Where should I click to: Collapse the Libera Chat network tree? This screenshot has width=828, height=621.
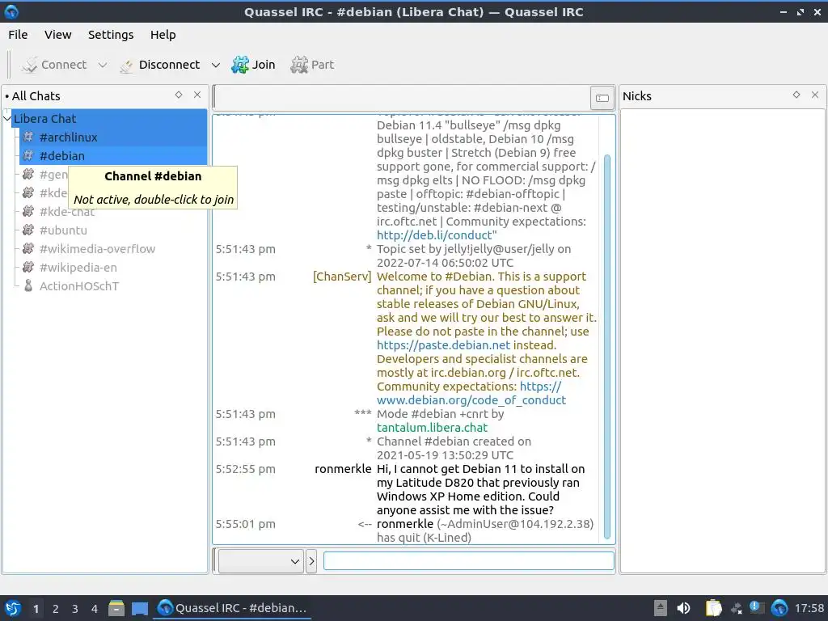pos(6,119)
